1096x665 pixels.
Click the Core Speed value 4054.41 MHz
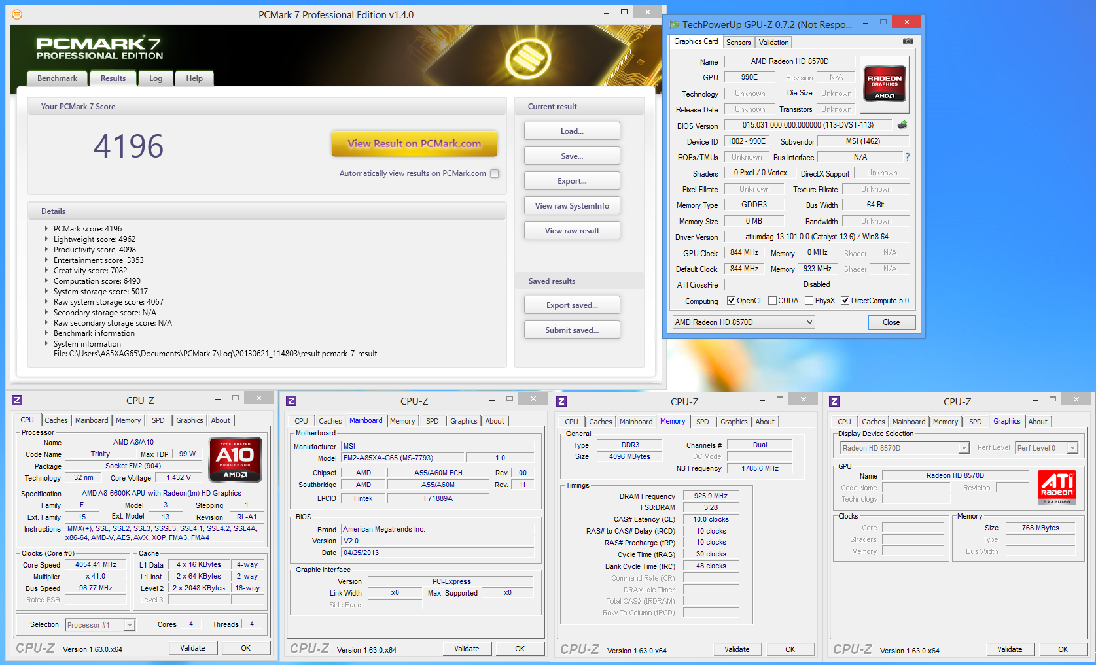click(96, 565)
